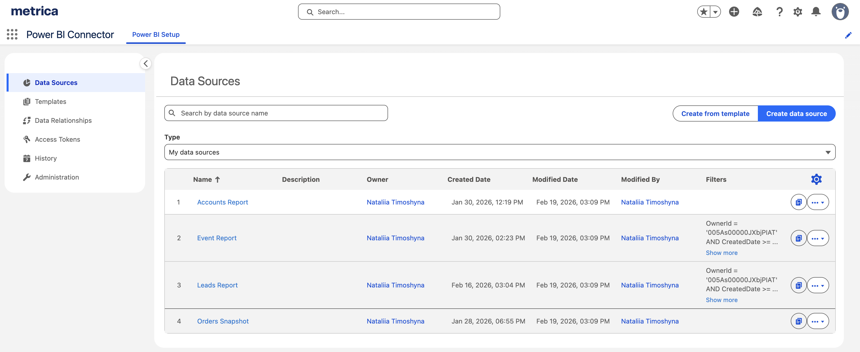Viewport: 860px width, 352px height.
Task: Copy the Accounts Report data source
Action: click(798, 202)
